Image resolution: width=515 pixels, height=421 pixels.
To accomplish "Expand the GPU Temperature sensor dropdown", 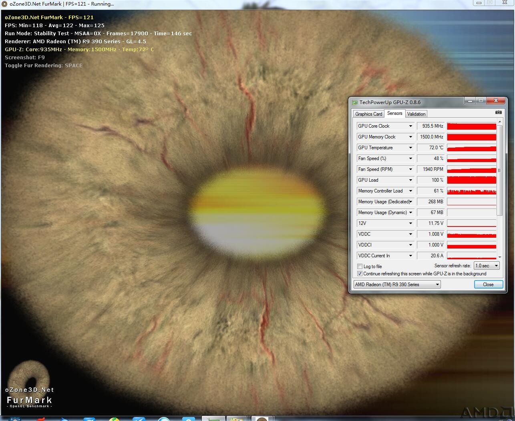I will coord(410,148).
